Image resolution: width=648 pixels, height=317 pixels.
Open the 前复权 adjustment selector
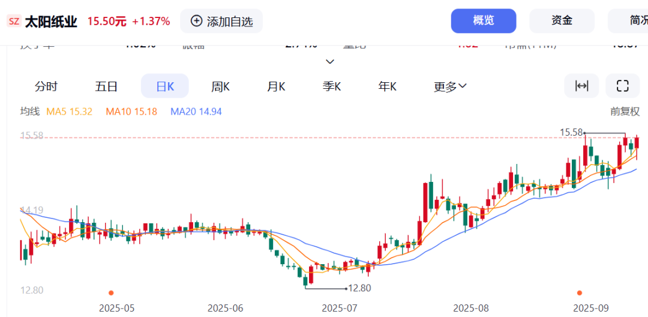point(625,111)
